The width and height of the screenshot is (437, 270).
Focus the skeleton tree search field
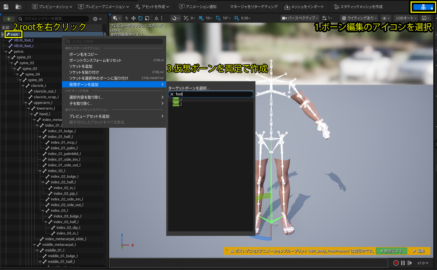[x=53, y=19]
